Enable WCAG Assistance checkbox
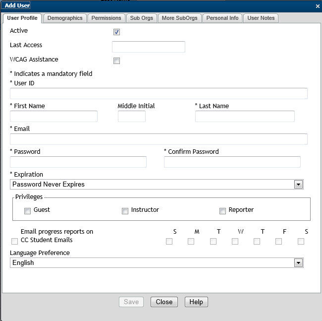Image resolution: width=322 pixels, height=321 pixels. coord(117,61)
